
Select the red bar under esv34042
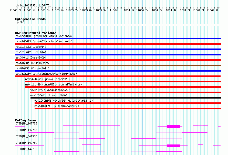pos(118,60)
